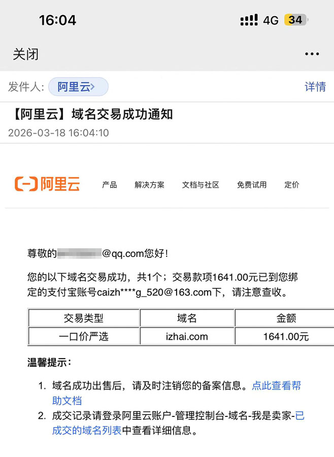Open the 免费试用 menu item
This screenshot has width=334, height=457.
[252, 185]
